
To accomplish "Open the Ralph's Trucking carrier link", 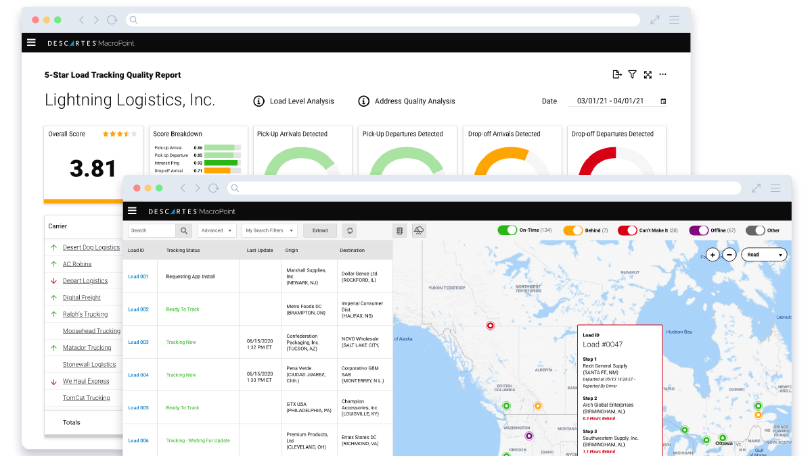I will coord(85,313).
